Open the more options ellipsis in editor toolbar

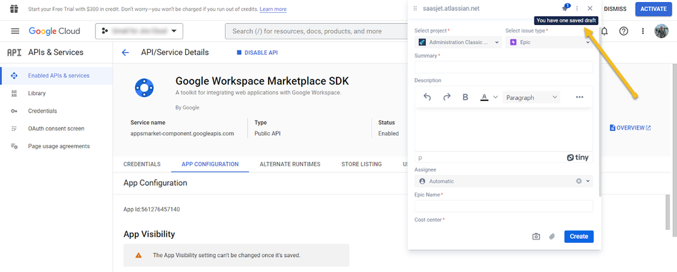[x=579, y=97]
